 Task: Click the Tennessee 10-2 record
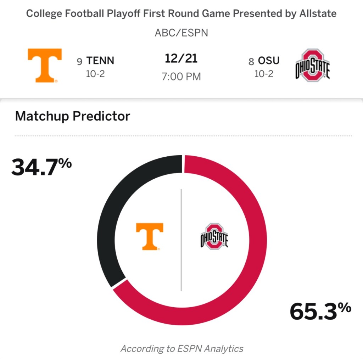(95, 74)
